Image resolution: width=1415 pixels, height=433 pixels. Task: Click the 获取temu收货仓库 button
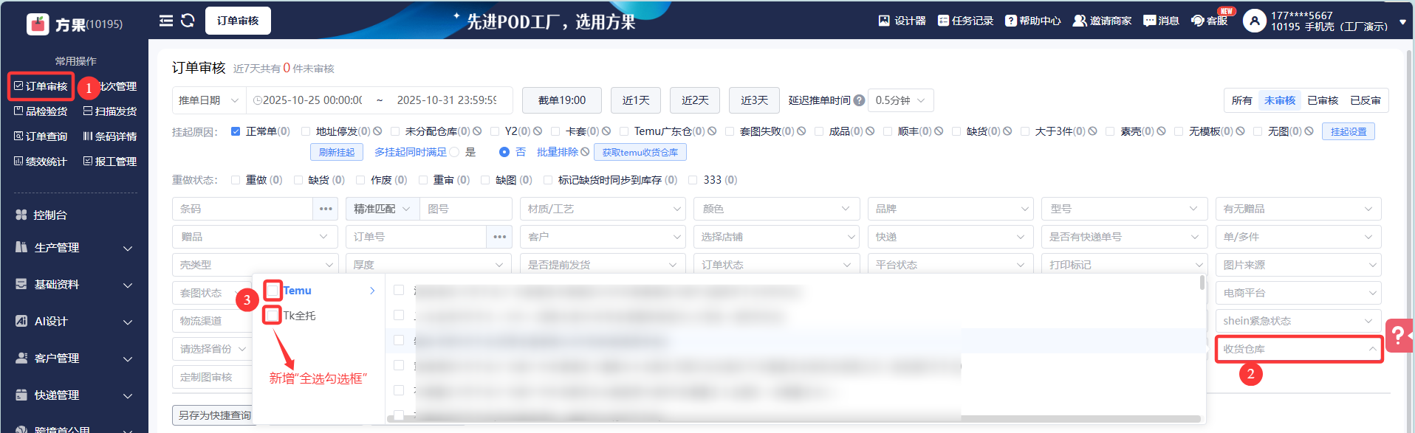tap(640, 152)
